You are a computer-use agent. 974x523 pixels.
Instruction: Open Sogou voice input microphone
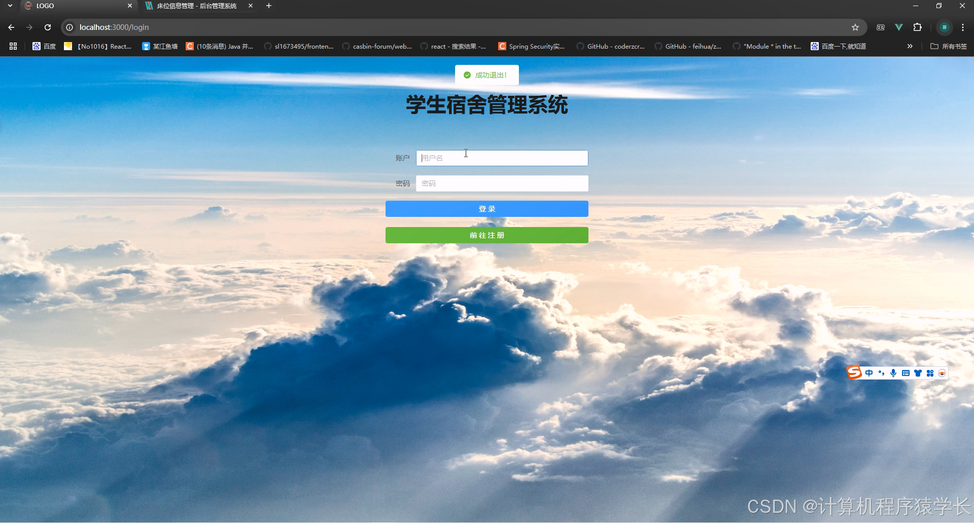point(893,372)
